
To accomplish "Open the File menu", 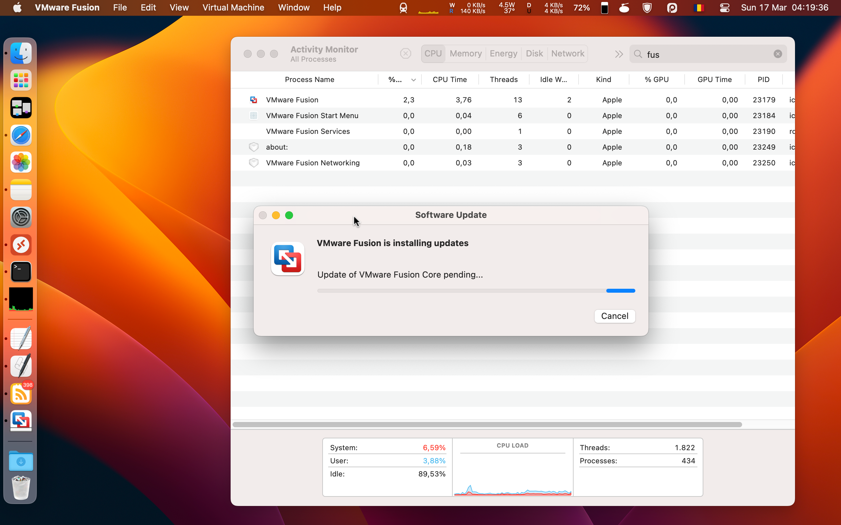I will tap(120, 8).
